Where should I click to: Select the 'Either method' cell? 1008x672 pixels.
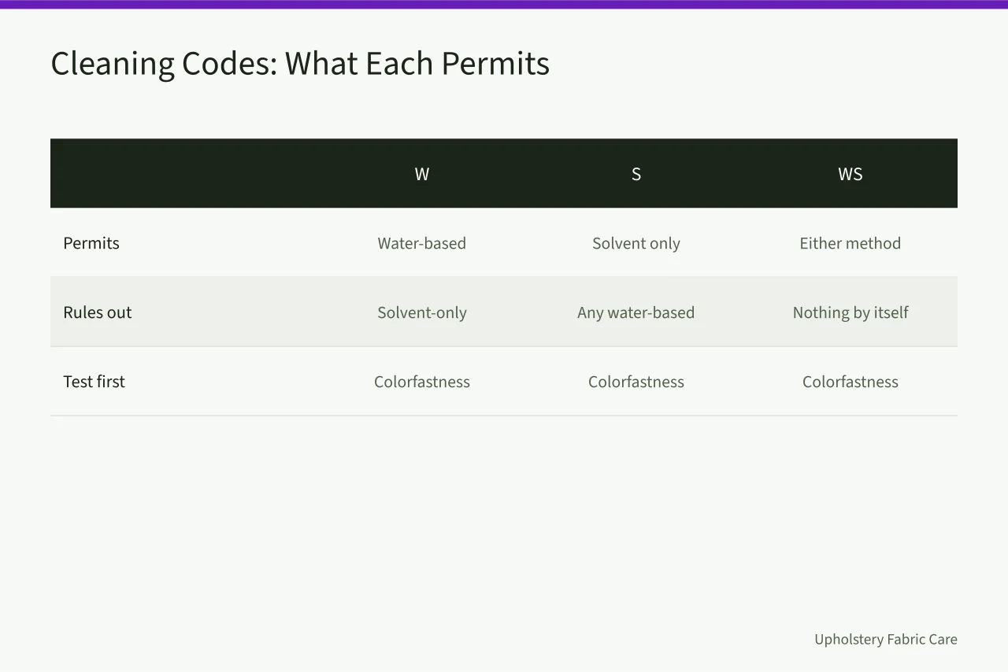[850, 243]
